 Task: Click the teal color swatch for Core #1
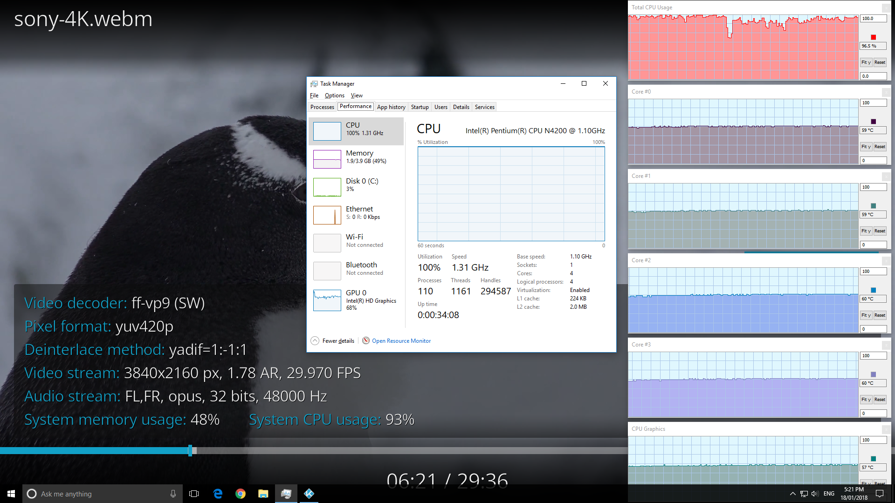[x=873, y=206]
